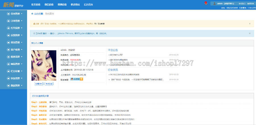Screen dimensions: 256x125
Task: Click the 反馈管理 sidebar circle icon
Action: coord(9,35)
